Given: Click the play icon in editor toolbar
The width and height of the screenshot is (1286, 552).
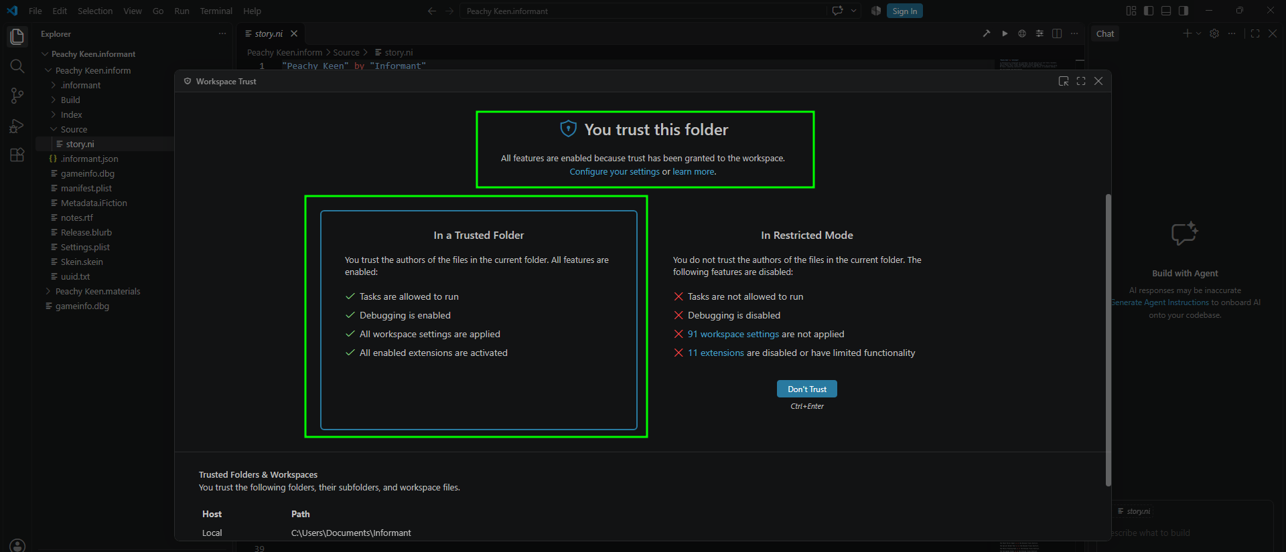Looking at the screenshot, I should tap(1005, 33).
